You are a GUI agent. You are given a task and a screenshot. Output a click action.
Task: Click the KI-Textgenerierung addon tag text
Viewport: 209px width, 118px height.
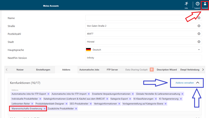click(169, 99)
